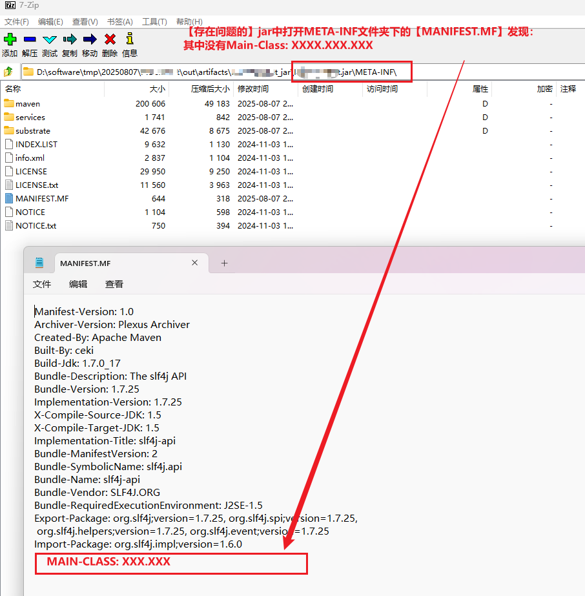
Task: Add a new Notepad tab
Action: (x=224, y=263)
